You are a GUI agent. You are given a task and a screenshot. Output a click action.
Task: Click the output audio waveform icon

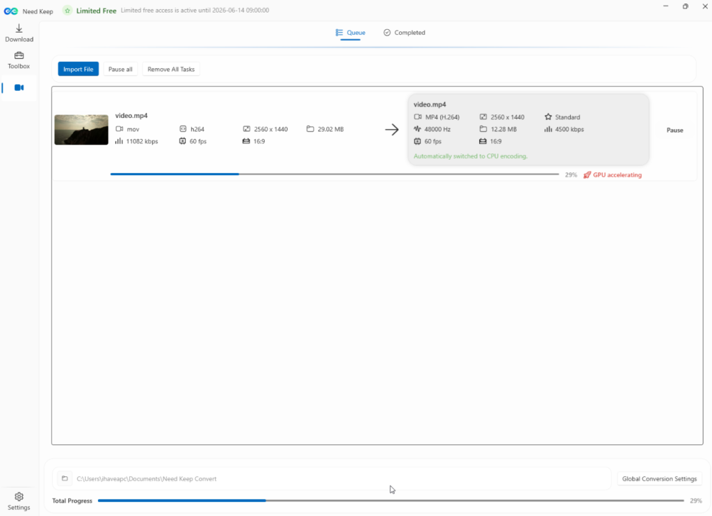click(x=417, y=128)
